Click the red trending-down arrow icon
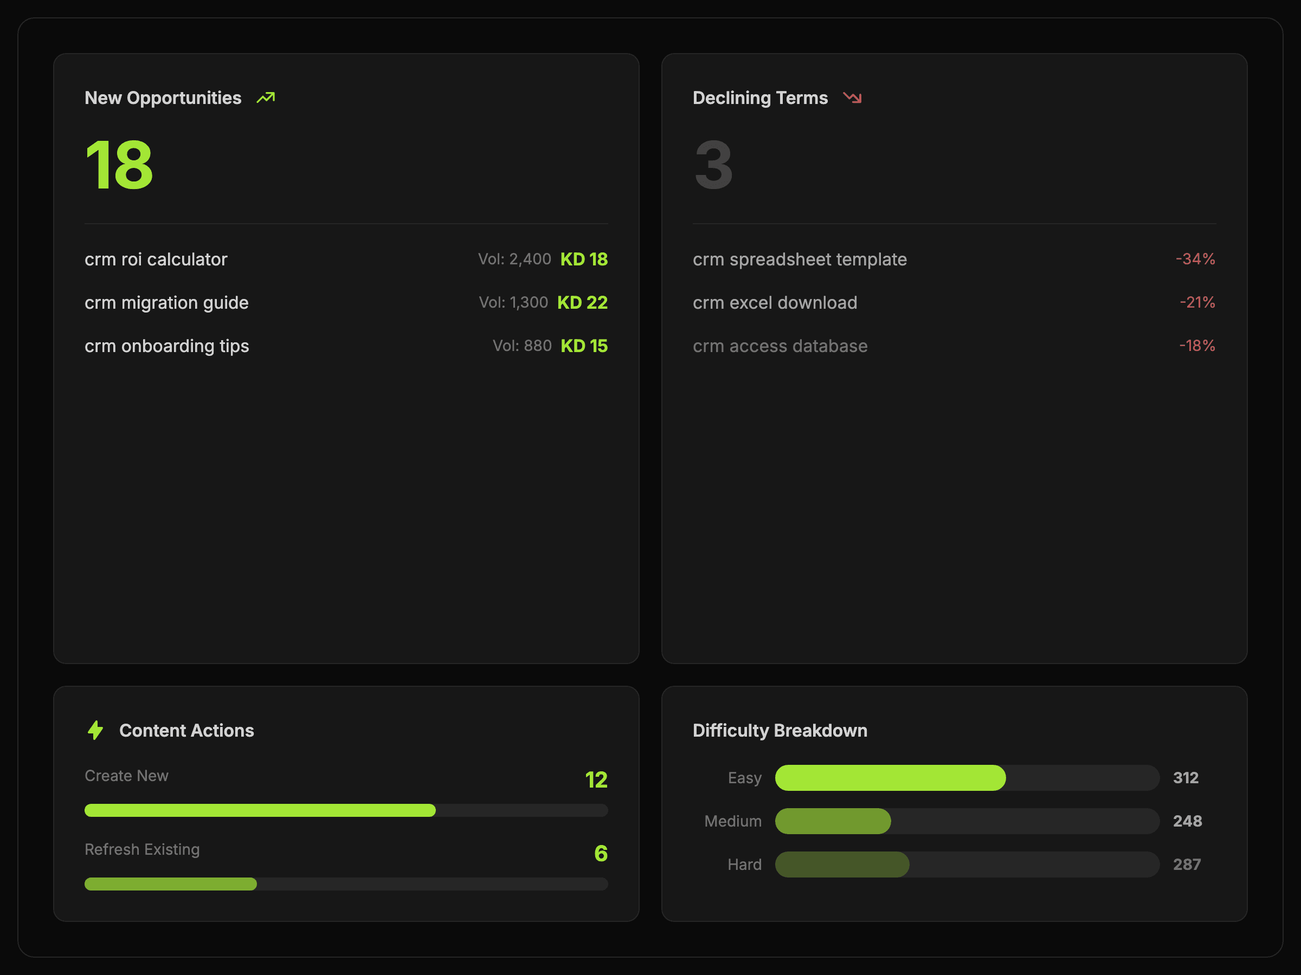The width and height of the screenshot is (1301, 975). pyautogui.click(x=852, y=97)
